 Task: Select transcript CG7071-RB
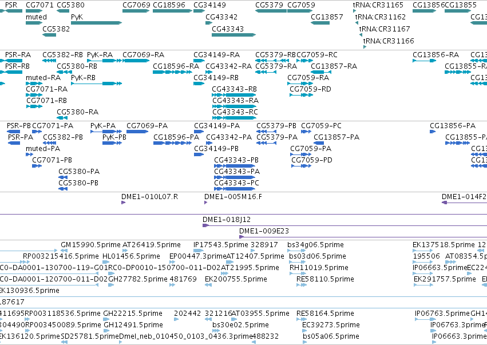tap(34, 106)
